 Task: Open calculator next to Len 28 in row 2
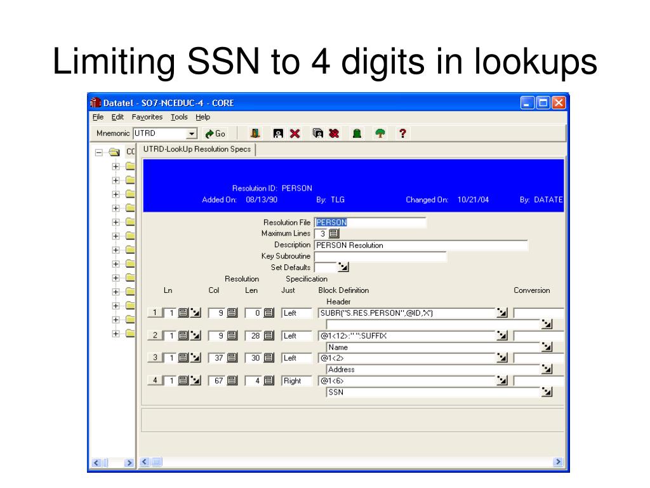[269, 335]
